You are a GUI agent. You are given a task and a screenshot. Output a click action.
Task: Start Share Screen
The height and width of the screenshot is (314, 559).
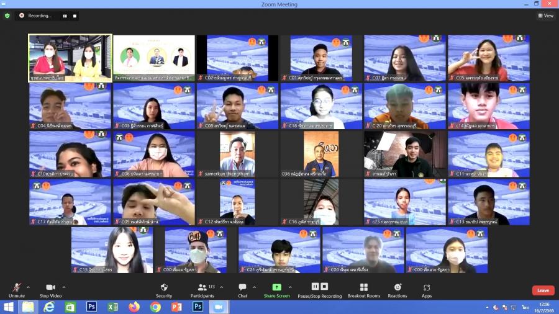276,289
